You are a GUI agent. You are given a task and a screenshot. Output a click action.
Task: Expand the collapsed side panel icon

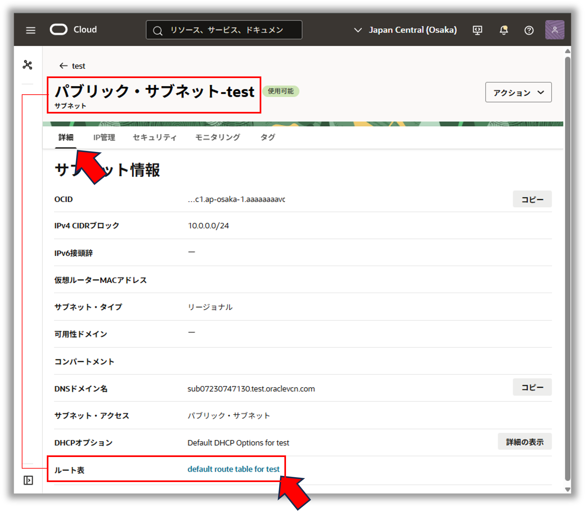[28, 480]
